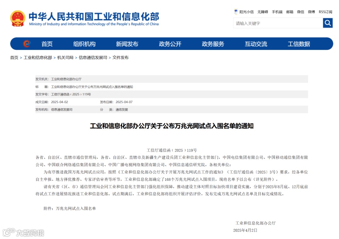Click the 微信 top link

pos(300,12)
